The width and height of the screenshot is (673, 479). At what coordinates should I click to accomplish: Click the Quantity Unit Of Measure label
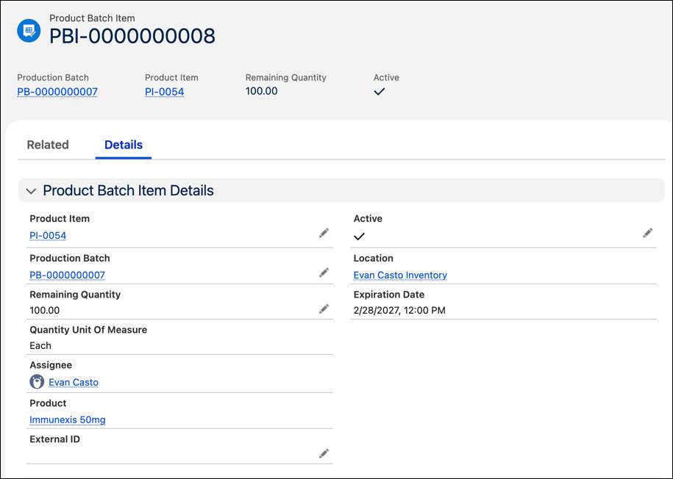[88, 329]
